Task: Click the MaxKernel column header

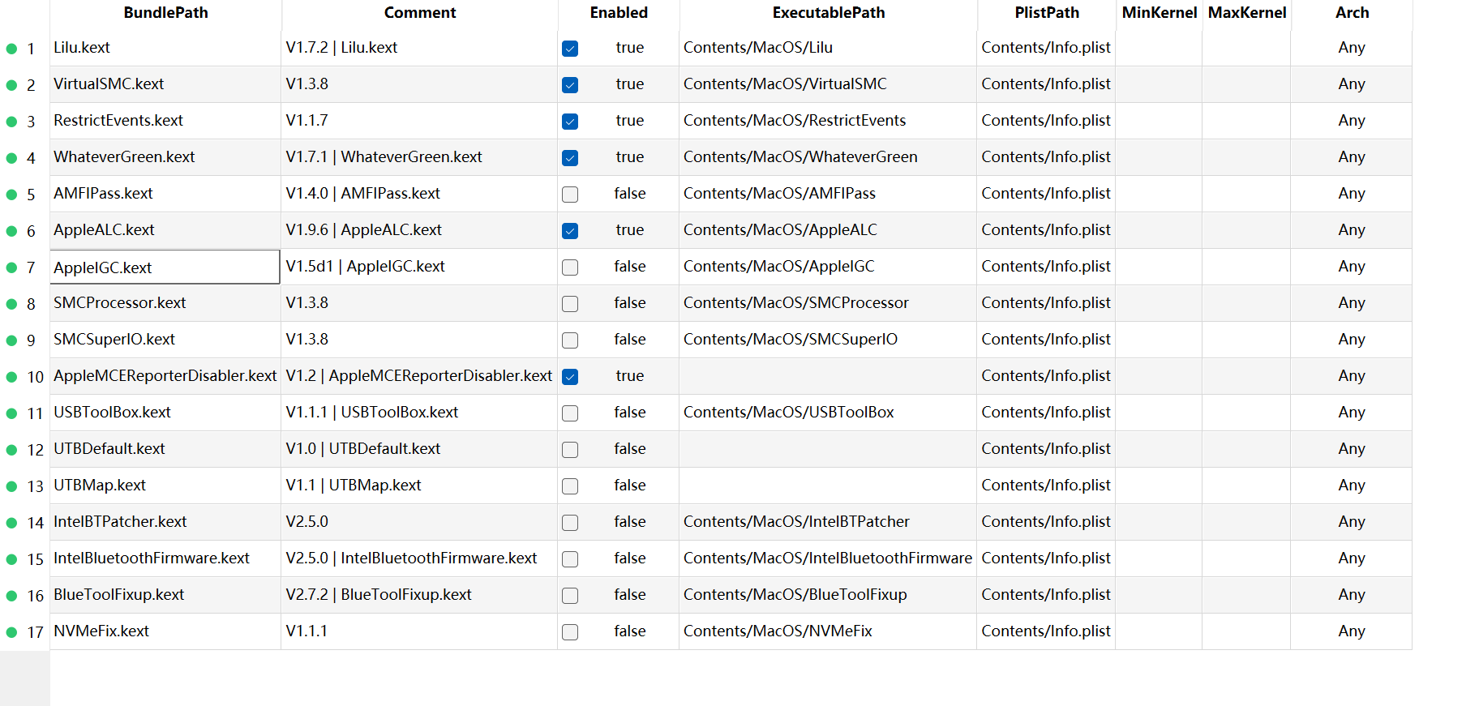Action: coord(1246,13)
